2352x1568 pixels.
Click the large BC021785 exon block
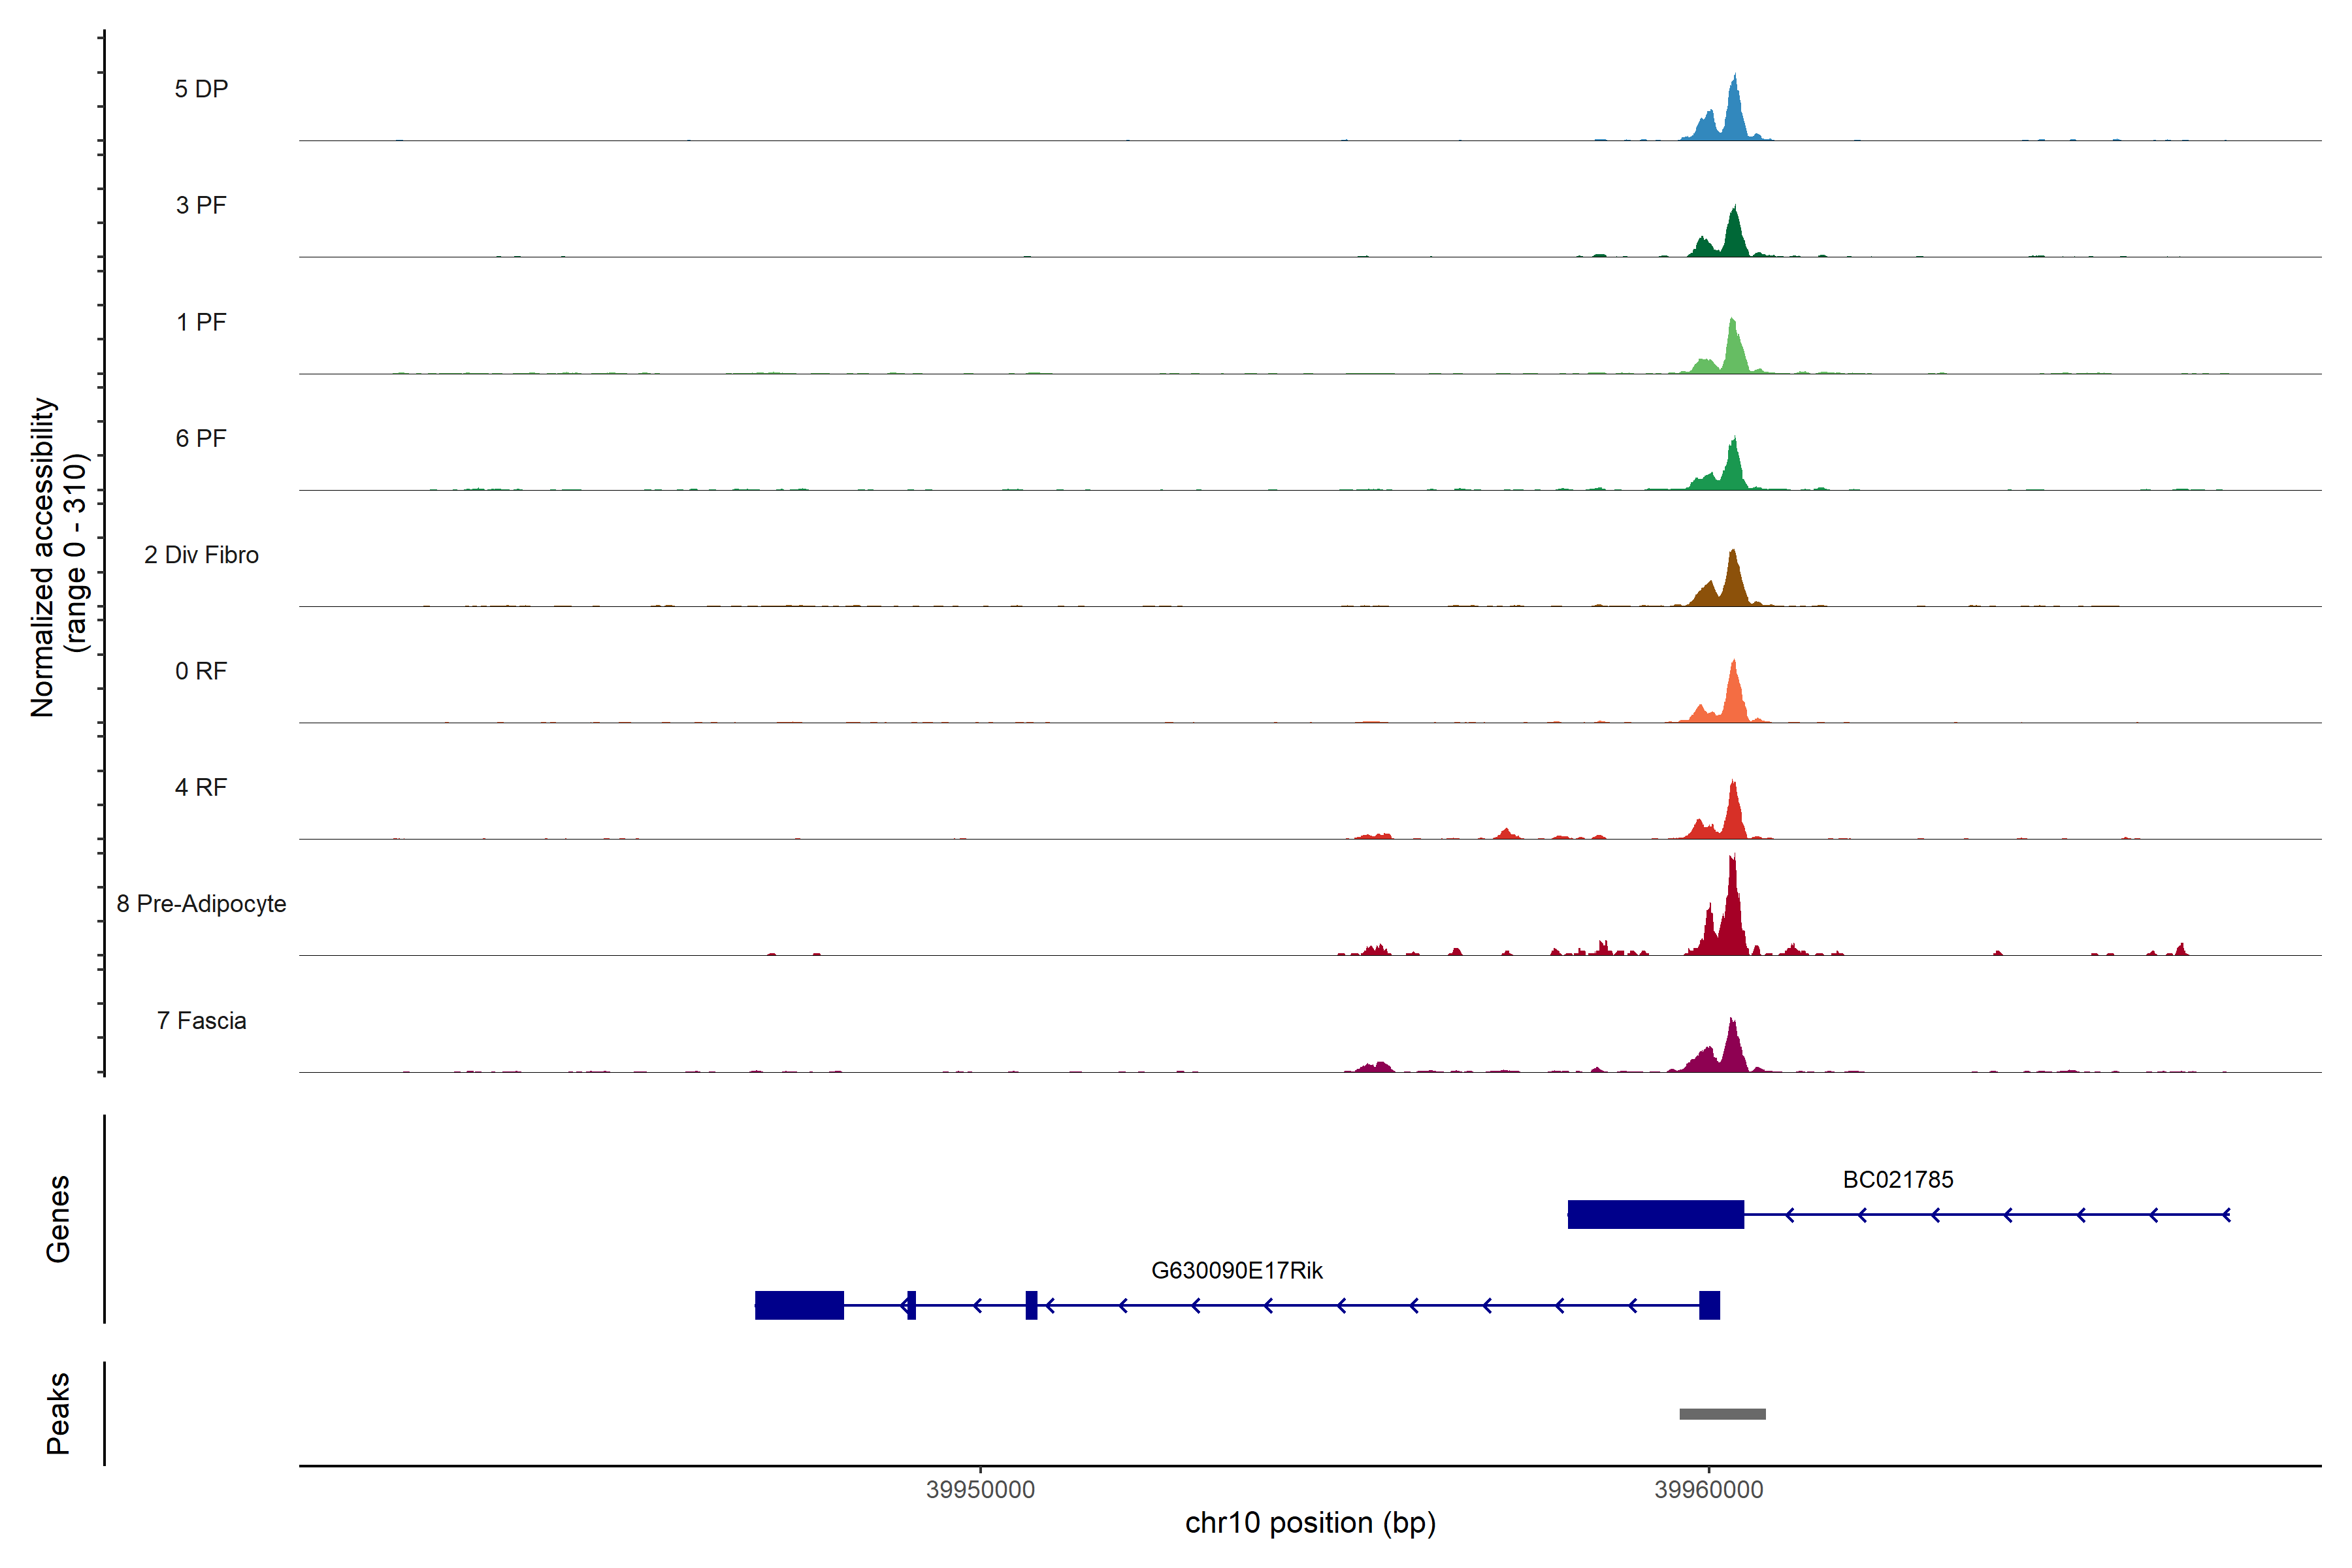click(x=1655, y=1214)
